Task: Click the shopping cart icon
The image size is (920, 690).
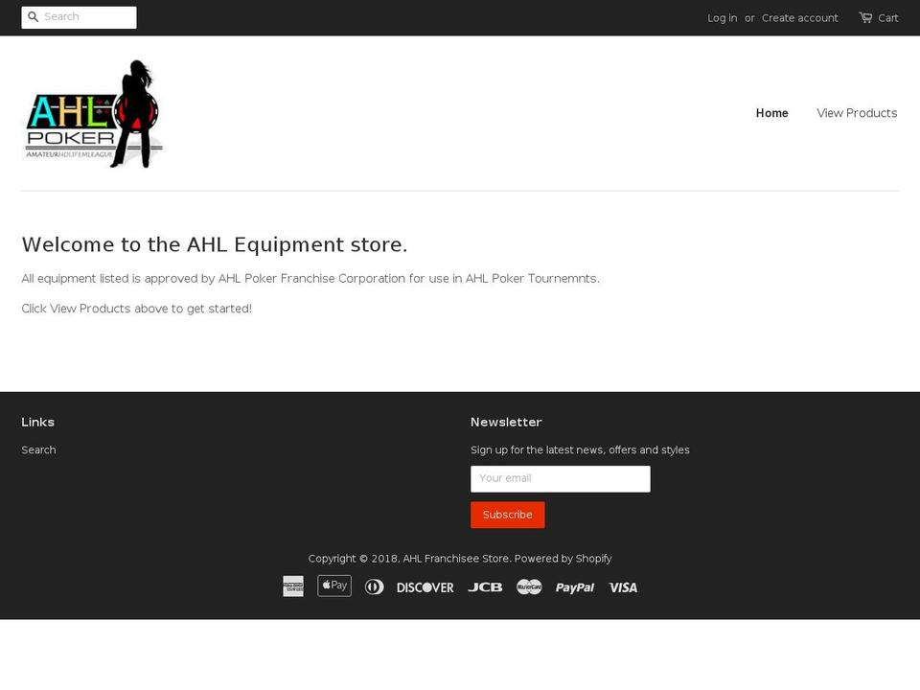Action: [x=865, y=17]
